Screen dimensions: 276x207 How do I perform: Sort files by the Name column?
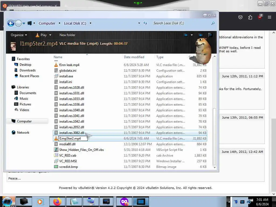click(x=58, y=57)
